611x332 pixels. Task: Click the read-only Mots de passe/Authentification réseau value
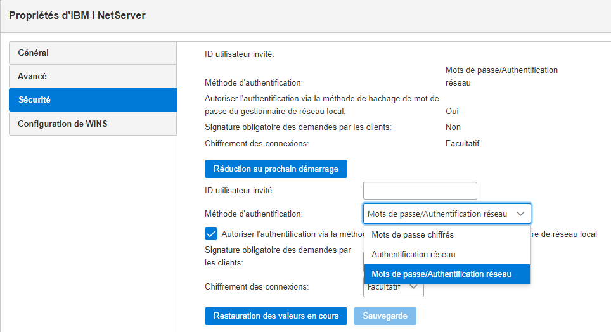coord(501,77)
